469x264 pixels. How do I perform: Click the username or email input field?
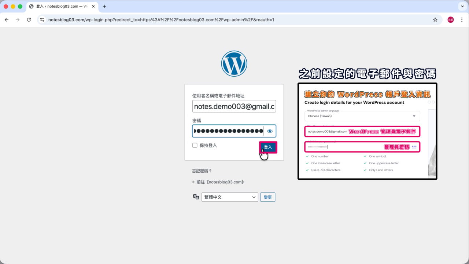(x=234, y=106)
